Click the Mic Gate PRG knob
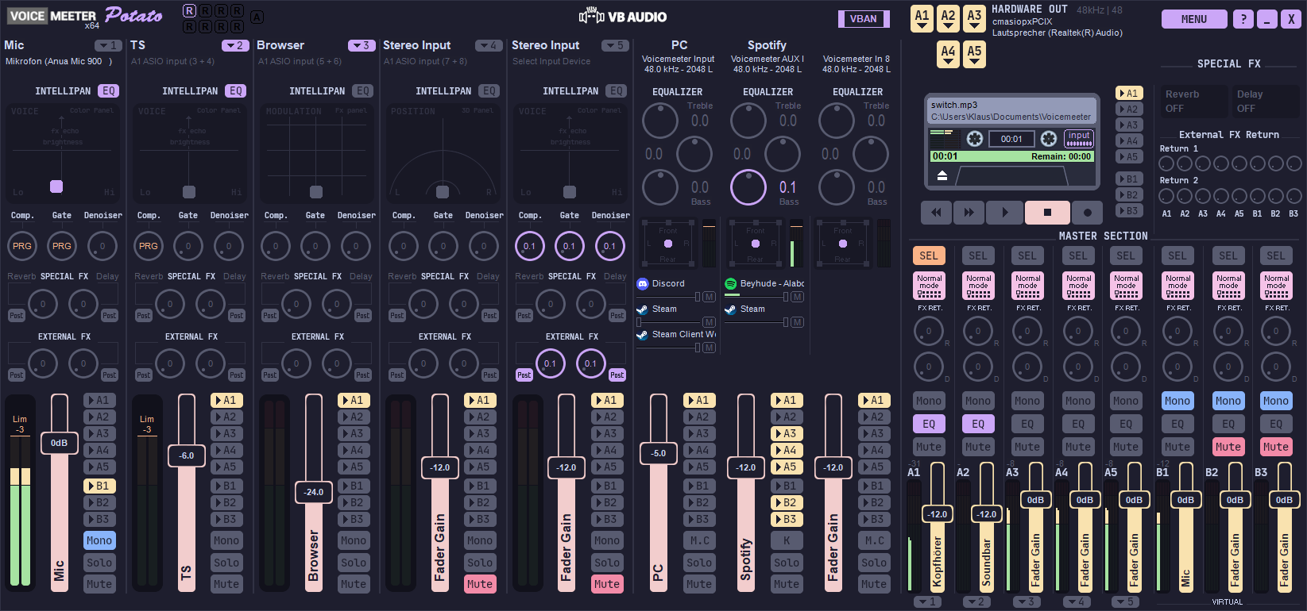This screenshot has height=611, width=1307. (x=62, y=246)
